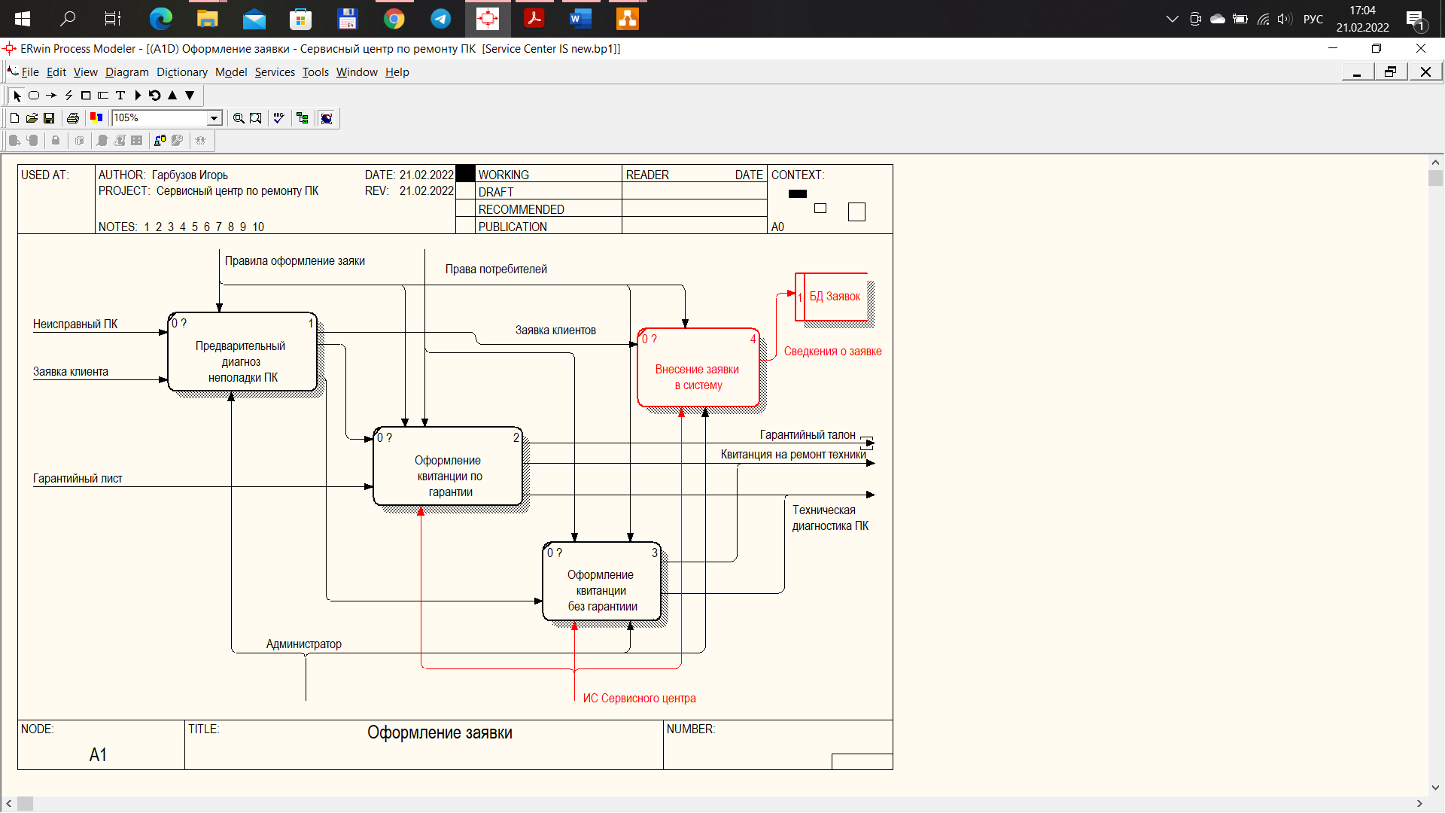The image size is (1445, 813).
Task: Click output label 'Квитанция на ремонт техники'
Action: 793,455
